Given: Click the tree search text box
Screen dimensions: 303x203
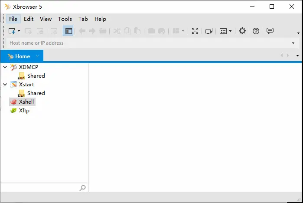Looking at the screenshot, I should click(39, 188).
